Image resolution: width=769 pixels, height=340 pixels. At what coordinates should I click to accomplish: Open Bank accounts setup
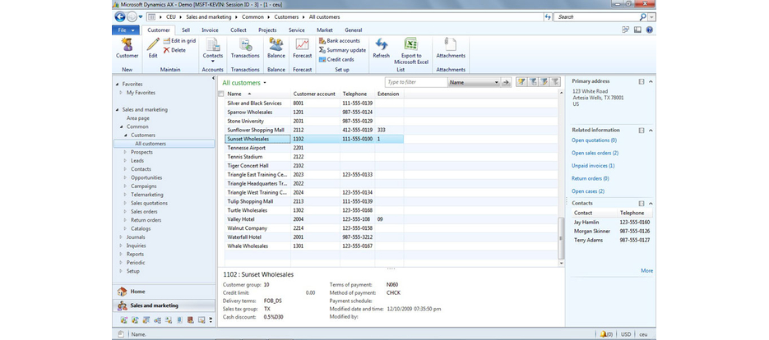[340, 41]
